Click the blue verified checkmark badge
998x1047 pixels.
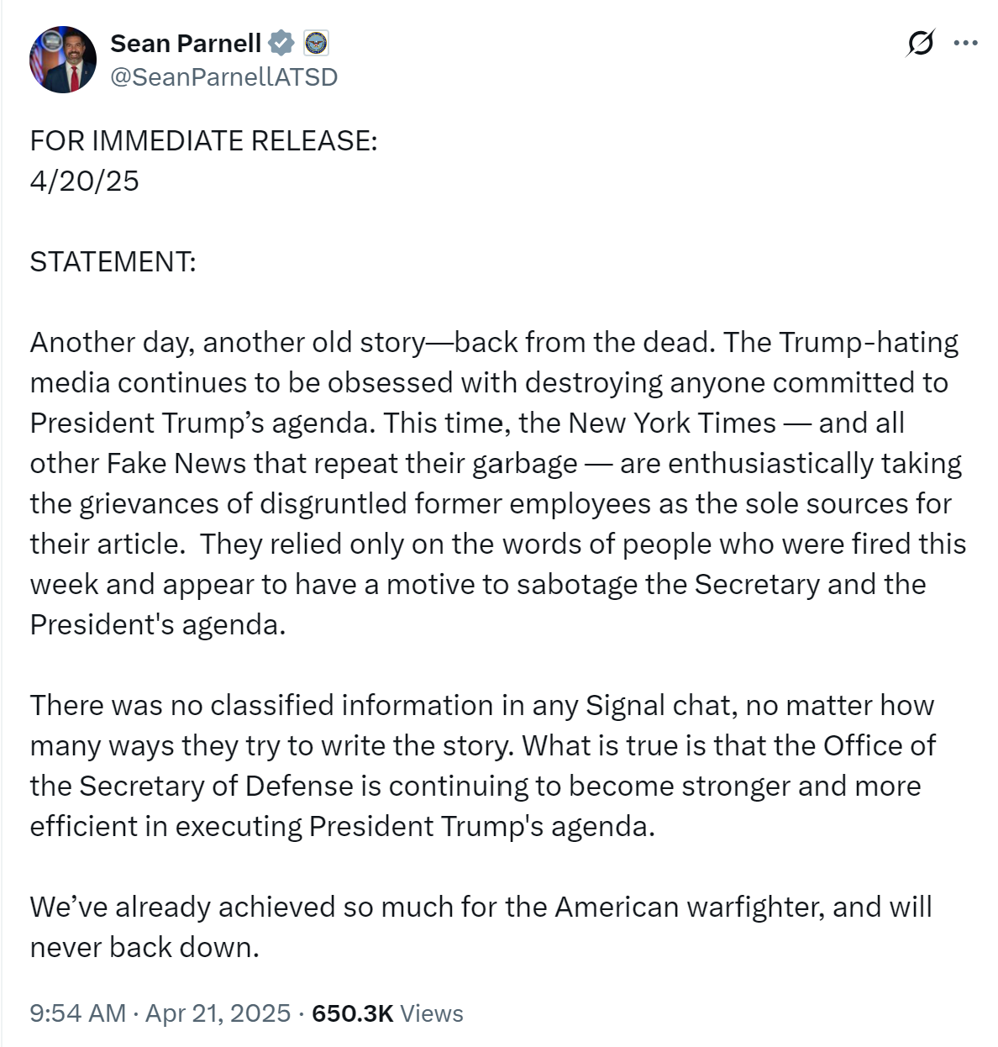click(x=281, y=43)
